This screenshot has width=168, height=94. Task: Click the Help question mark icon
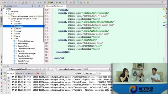(92, 2)
